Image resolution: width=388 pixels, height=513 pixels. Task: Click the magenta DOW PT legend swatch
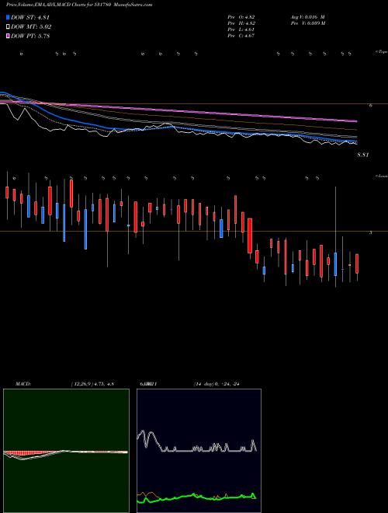[x=8, y=36]
